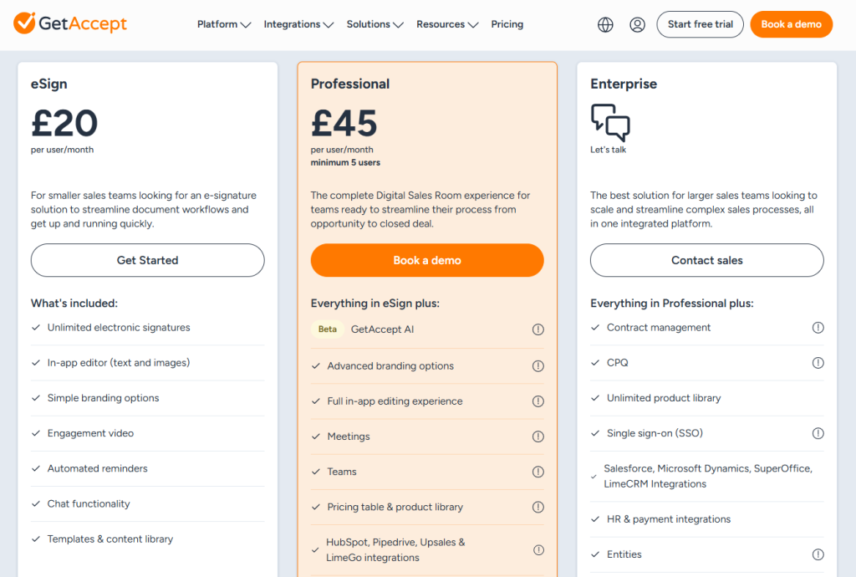The height and width of the screenshot is (577, 856).
Task: Click info icon beside Meetings
Action: pos(538,437)
